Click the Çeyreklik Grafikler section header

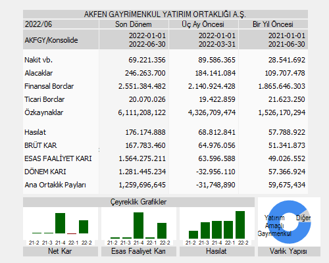(139, 202)
